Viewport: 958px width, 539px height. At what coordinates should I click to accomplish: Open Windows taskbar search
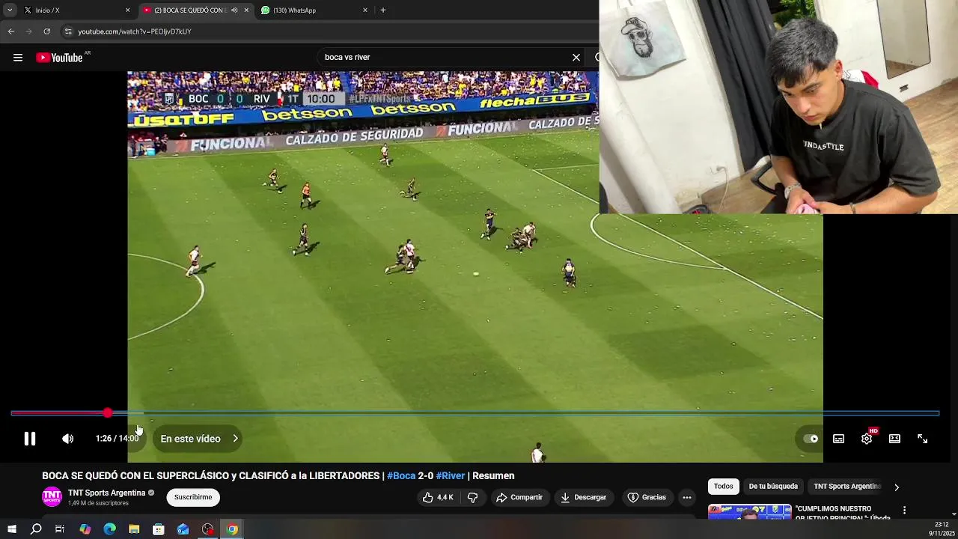[36, 529]
